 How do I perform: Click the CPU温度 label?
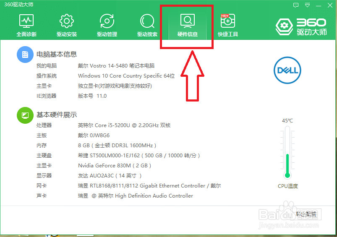288,186
